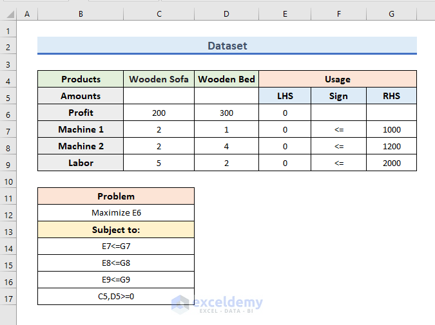The width and height of the screenshot is (435, 325).
Task: Select Machine 2 LHS cell E8
Action: coord(285,146)
